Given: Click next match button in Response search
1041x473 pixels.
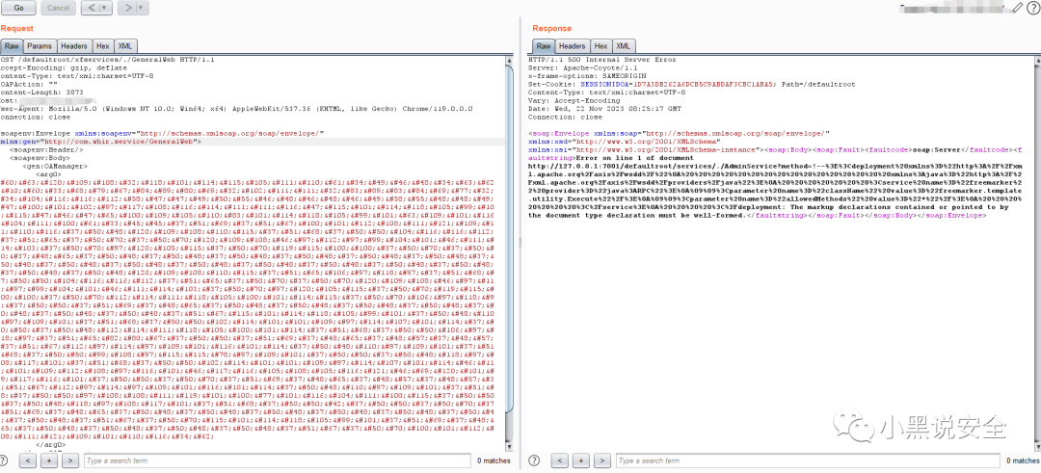Looking at the screenshot, I should [x=602, y=460].
